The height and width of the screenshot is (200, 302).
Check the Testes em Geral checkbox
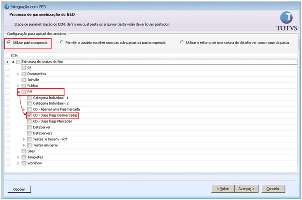(x=29, y=145)
